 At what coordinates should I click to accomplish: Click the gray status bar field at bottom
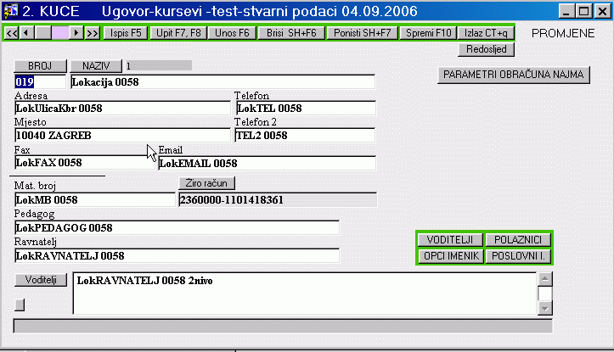(x=283, y=326)
